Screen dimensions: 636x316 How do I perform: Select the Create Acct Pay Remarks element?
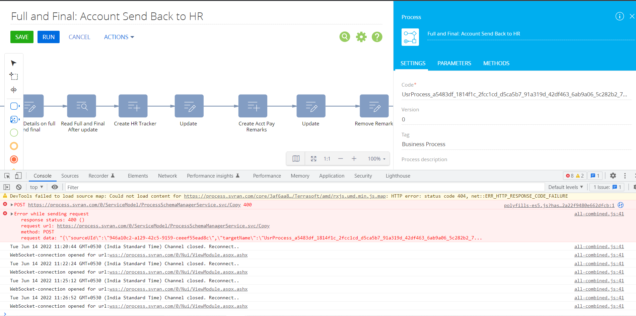pos(253,106)
